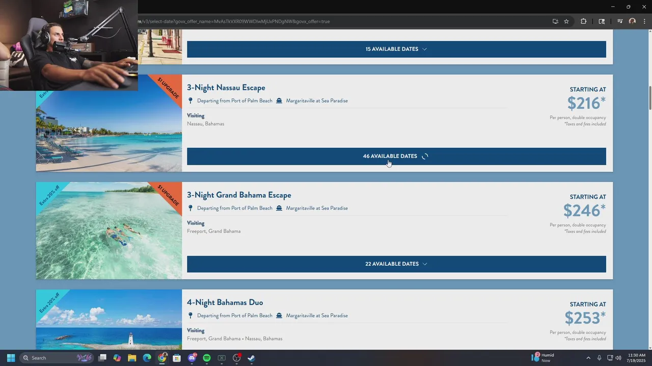Open the 4-Night Bahamas Duo title
652x366 pixels.
pyautogui.click(x=225, y=302)
